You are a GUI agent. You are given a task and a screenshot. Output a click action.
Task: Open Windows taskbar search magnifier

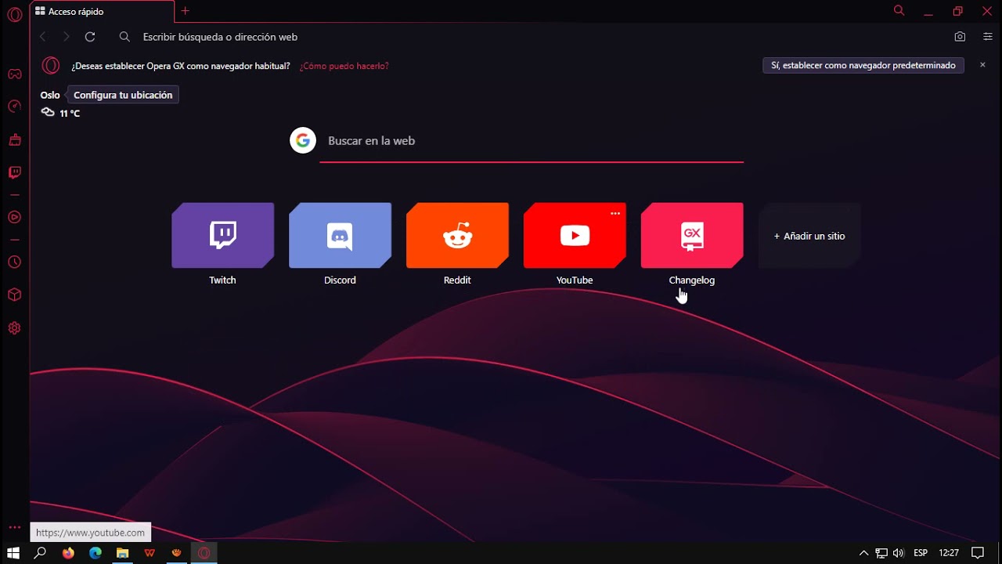[41, 553]
